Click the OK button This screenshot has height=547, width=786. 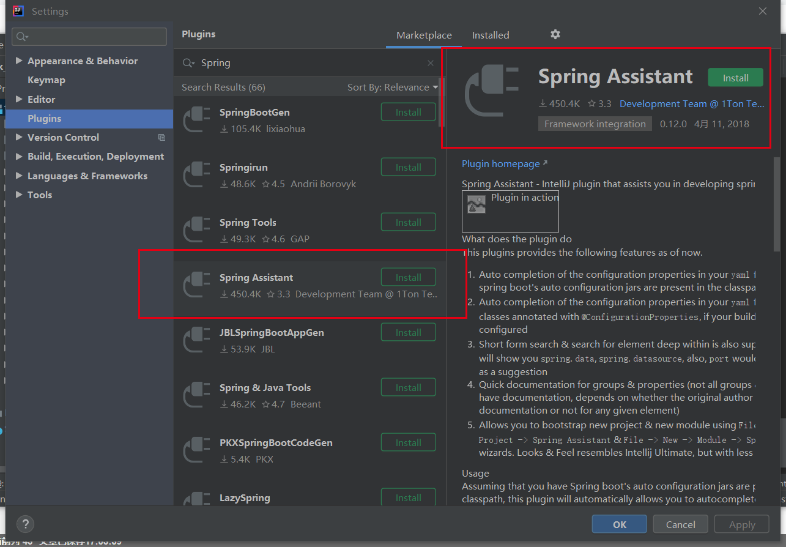pos(618,524)
